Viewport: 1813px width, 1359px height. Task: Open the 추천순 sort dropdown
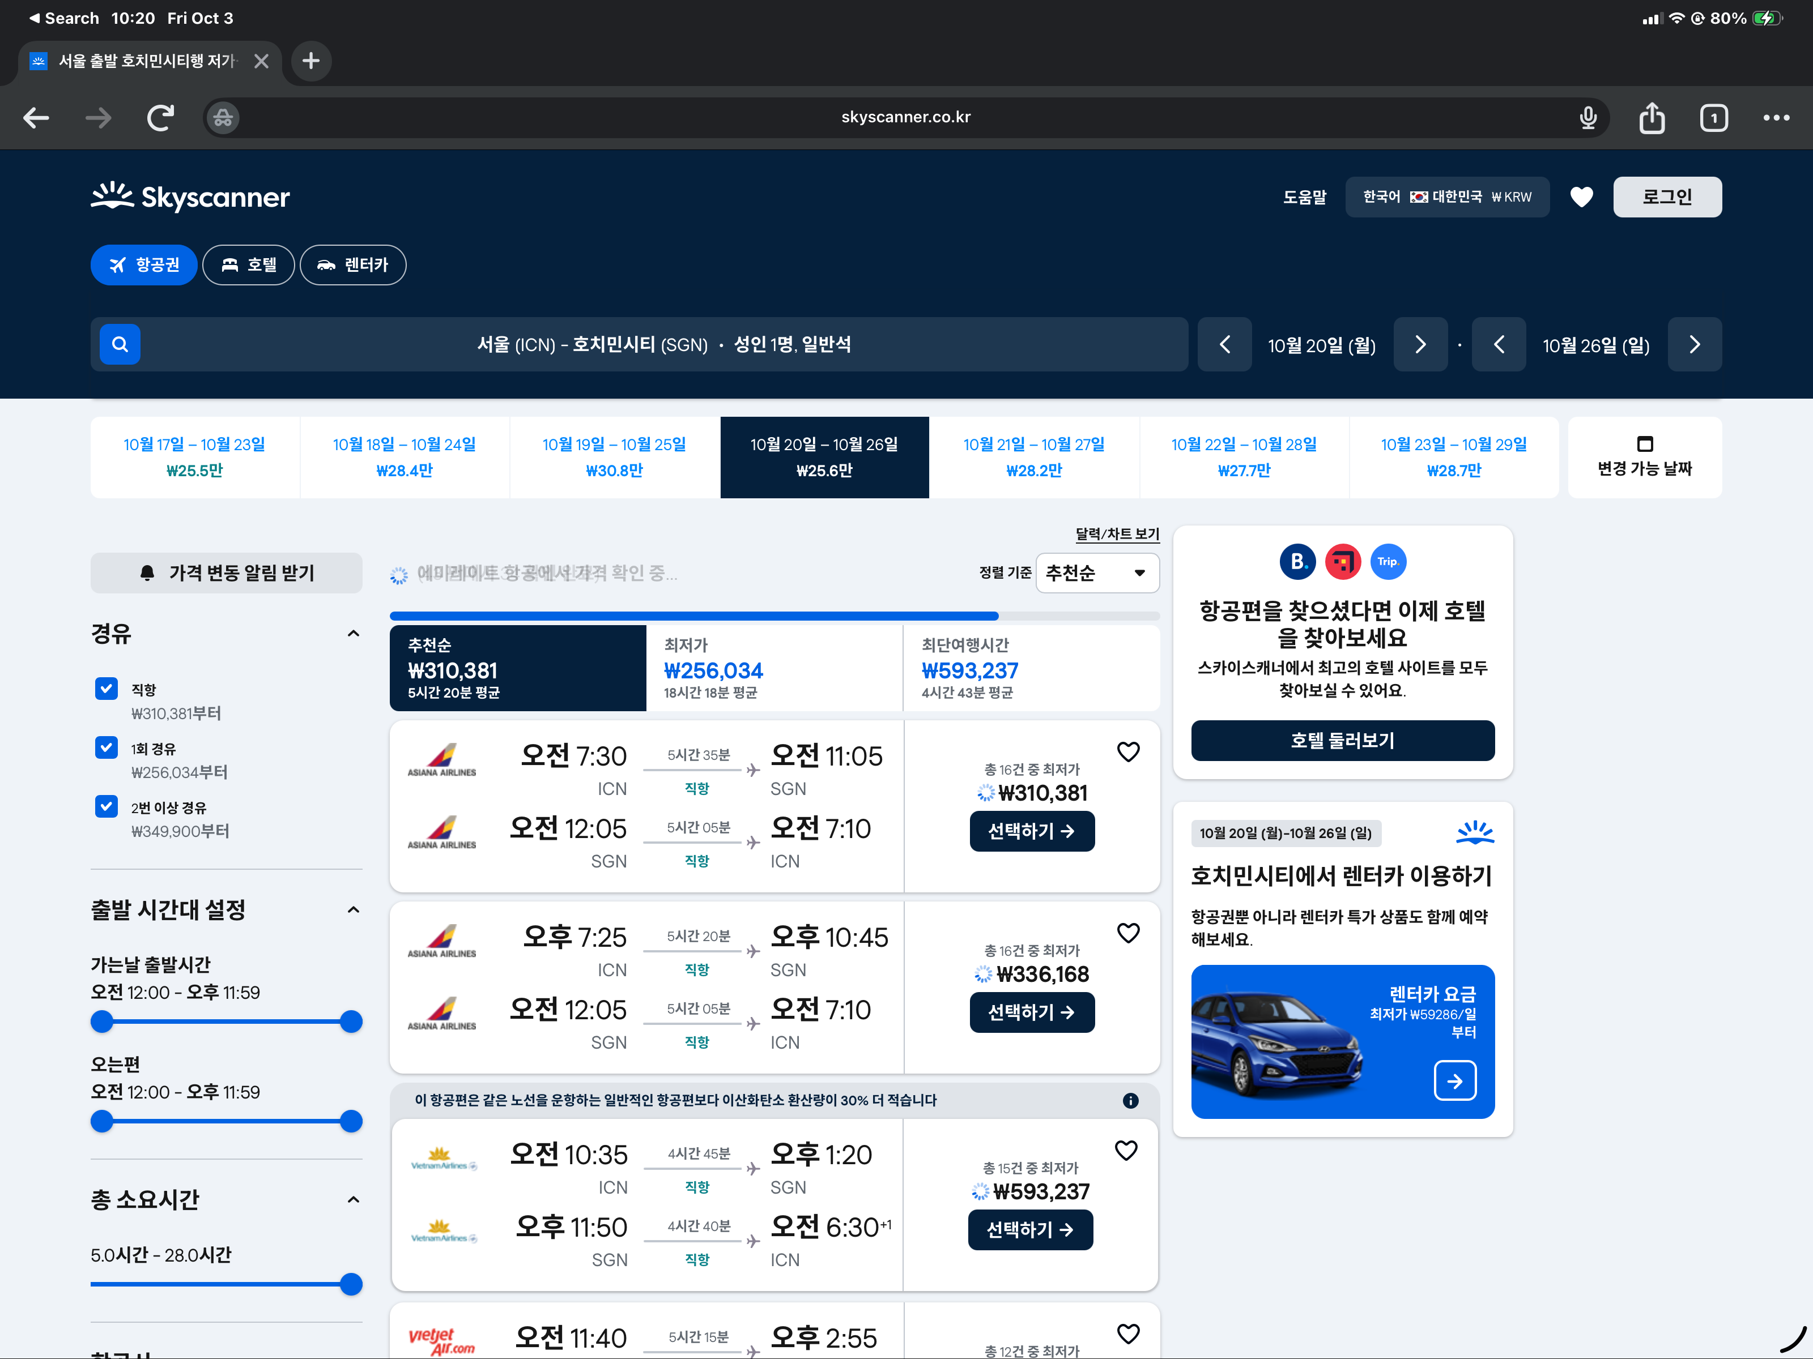[1097, 574]
